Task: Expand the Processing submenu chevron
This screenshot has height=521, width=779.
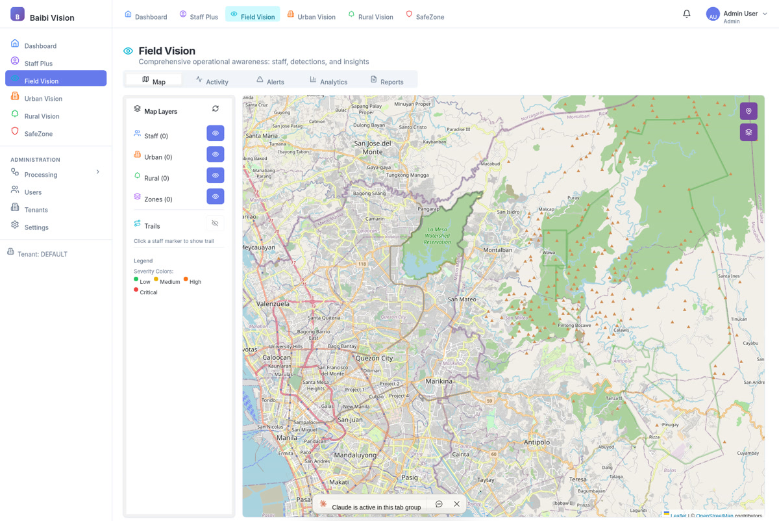Action: pyautogui.click(x=98, y=172)
